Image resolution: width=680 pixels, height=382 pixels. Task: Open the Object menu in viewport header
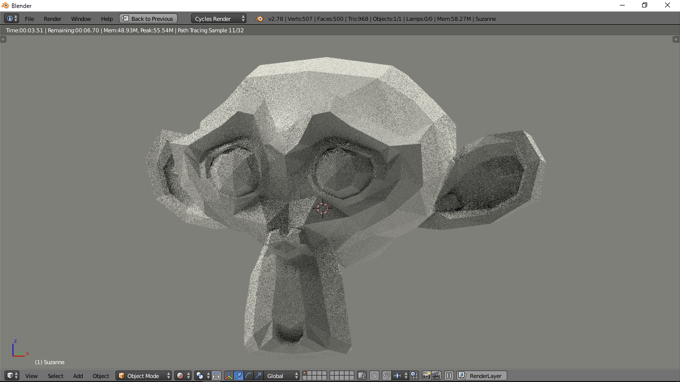[101, 376]
